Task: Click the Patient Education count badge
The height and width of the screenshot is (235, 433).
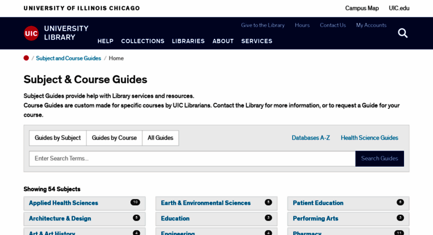Action: tap(400, 202)
